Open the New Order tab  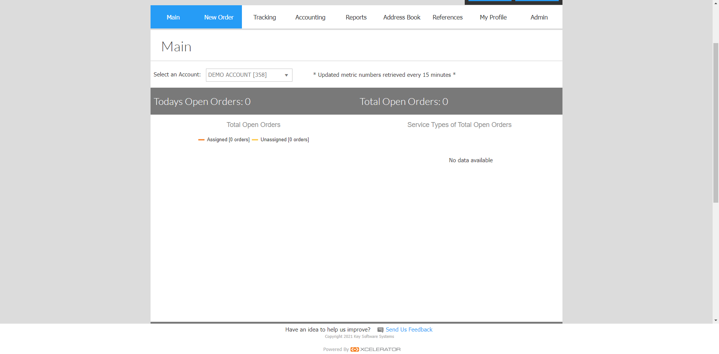[x=219, y=17]
